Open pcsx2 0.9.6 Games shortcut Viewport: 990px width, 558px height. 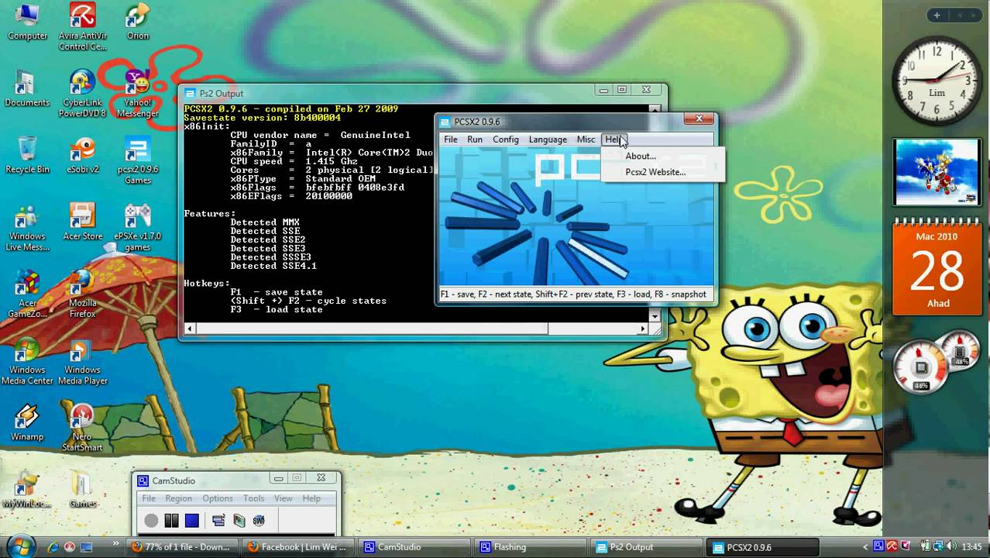coord(138,160)
